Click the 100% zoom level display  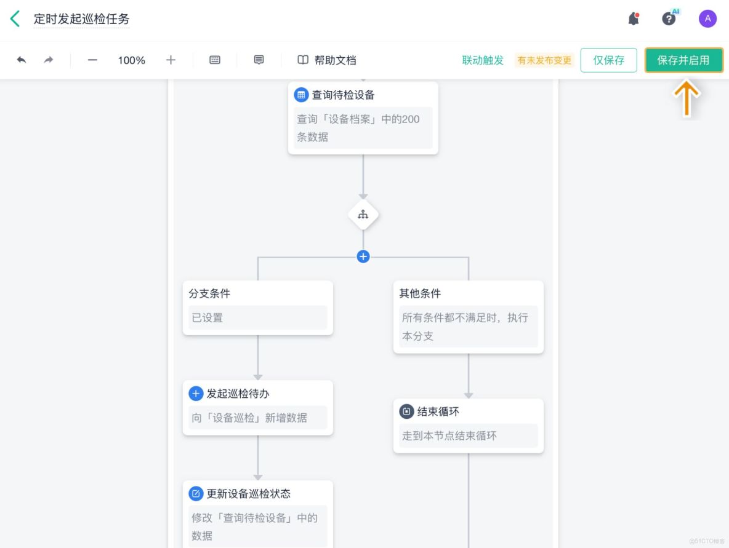(x=131, y=60)
